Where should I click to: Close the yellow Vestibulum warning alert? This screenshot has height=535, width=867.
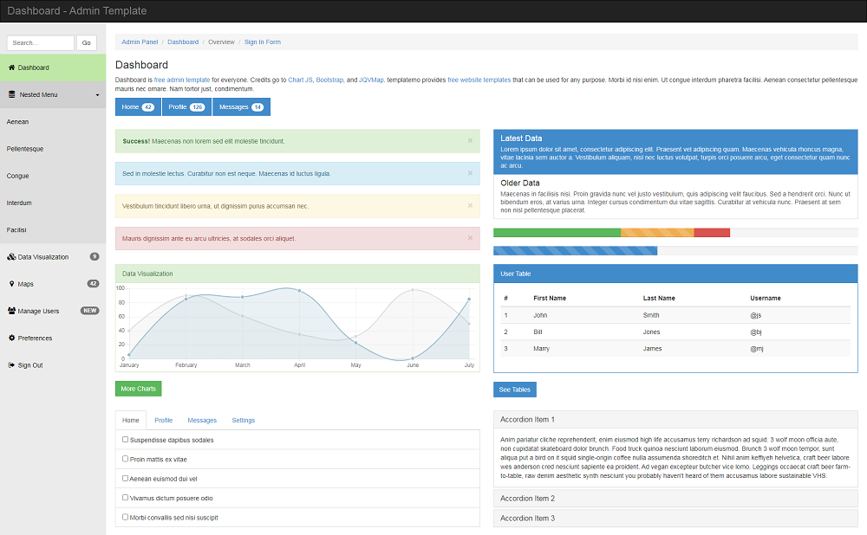pyautogui.click(x=470, y=205)
